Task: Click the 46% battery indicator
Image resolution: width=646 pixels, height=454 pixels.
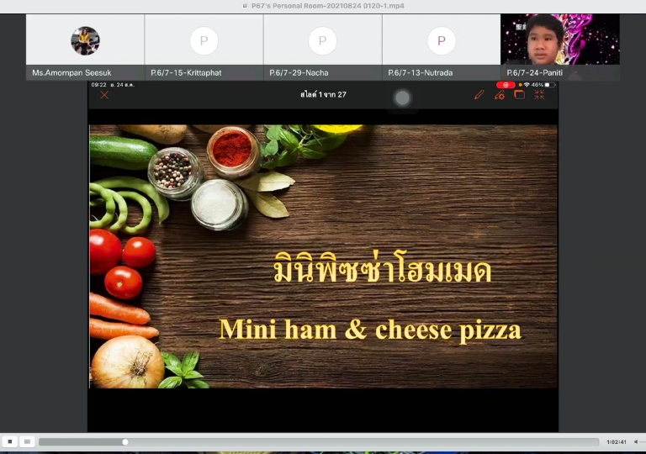Action: (x=543, y=85)
